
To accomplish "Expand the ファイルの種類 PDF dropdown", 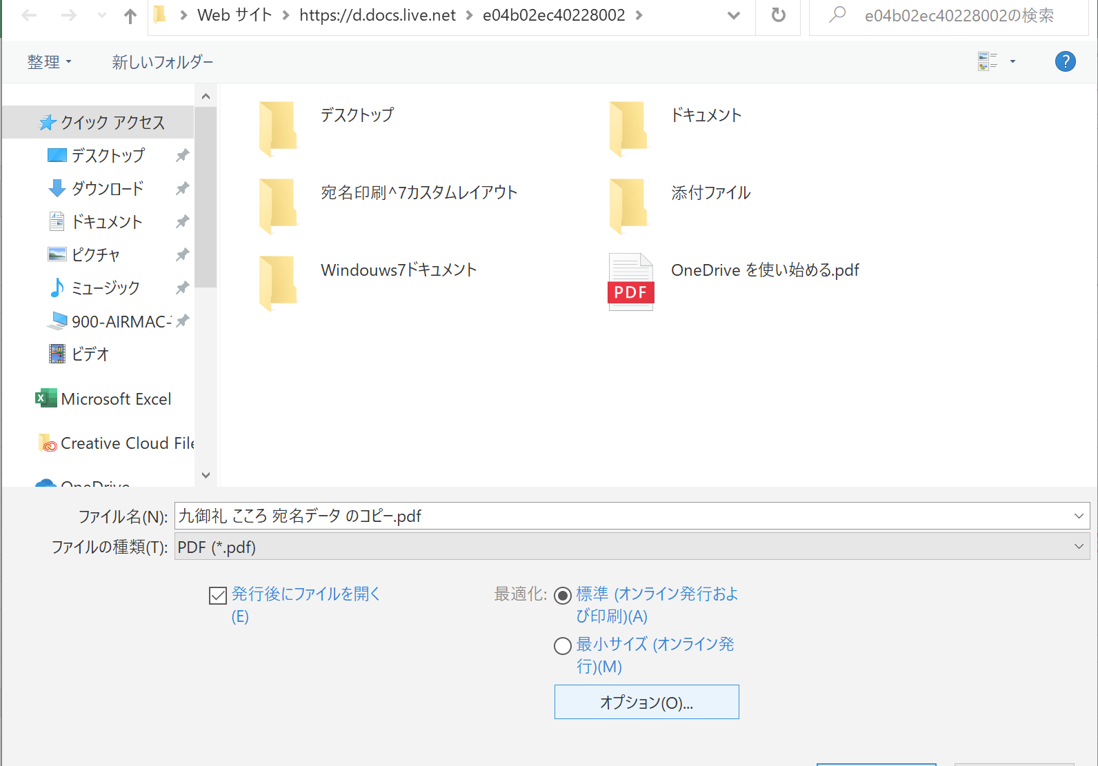I will [1078, 547].
